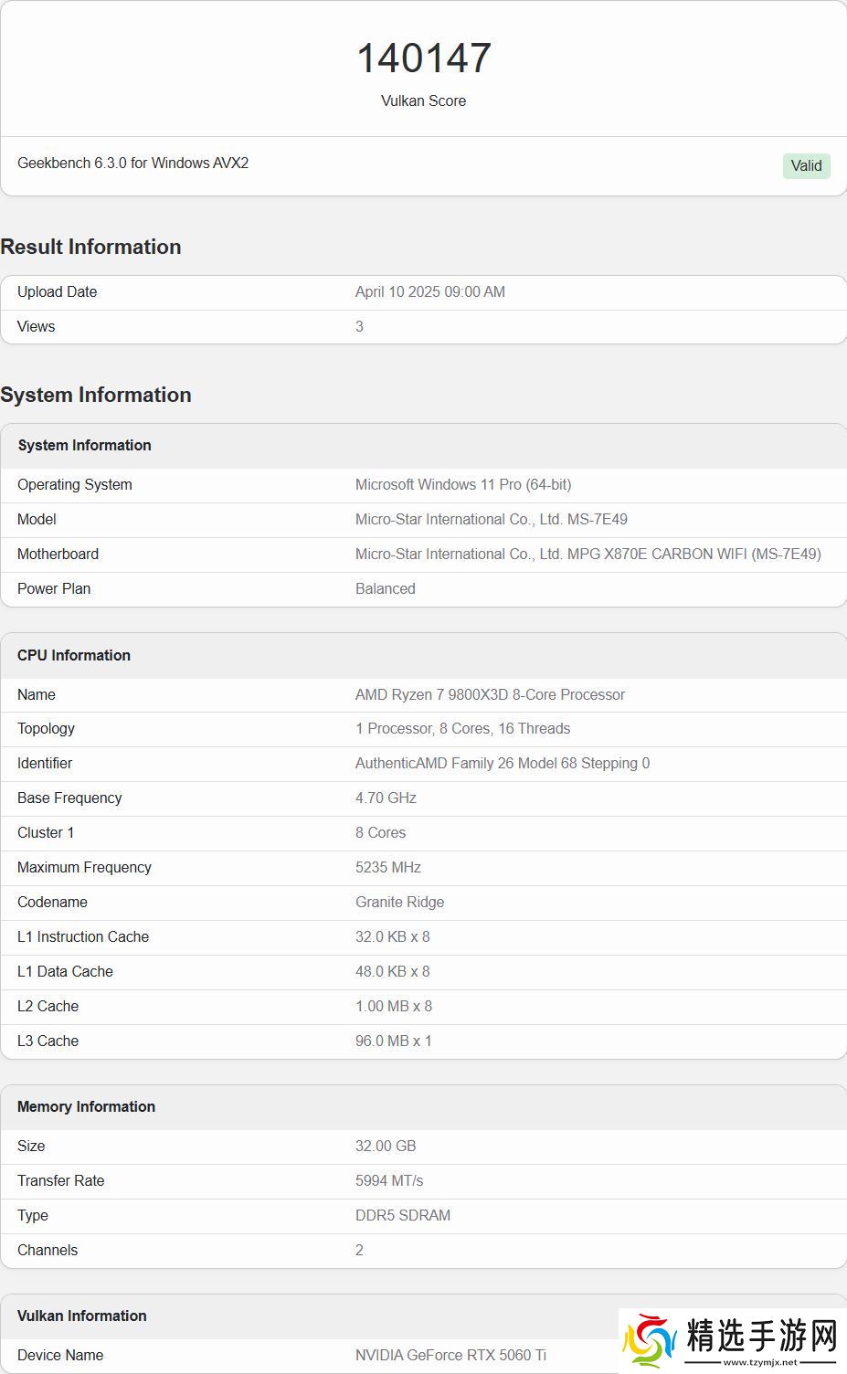
Task: Click the DDR5 SDRAM memory type value
Action: coord(403,1215)
